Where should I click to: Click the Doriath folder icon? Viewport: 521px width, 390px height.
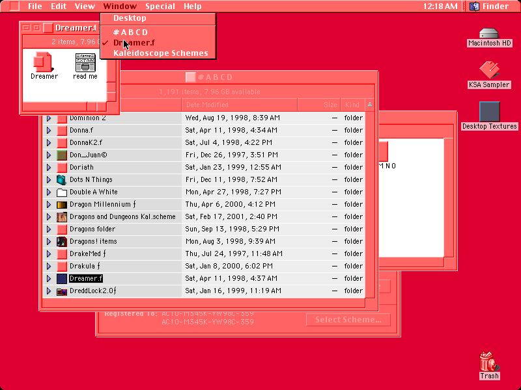click(x=62, y=167)
